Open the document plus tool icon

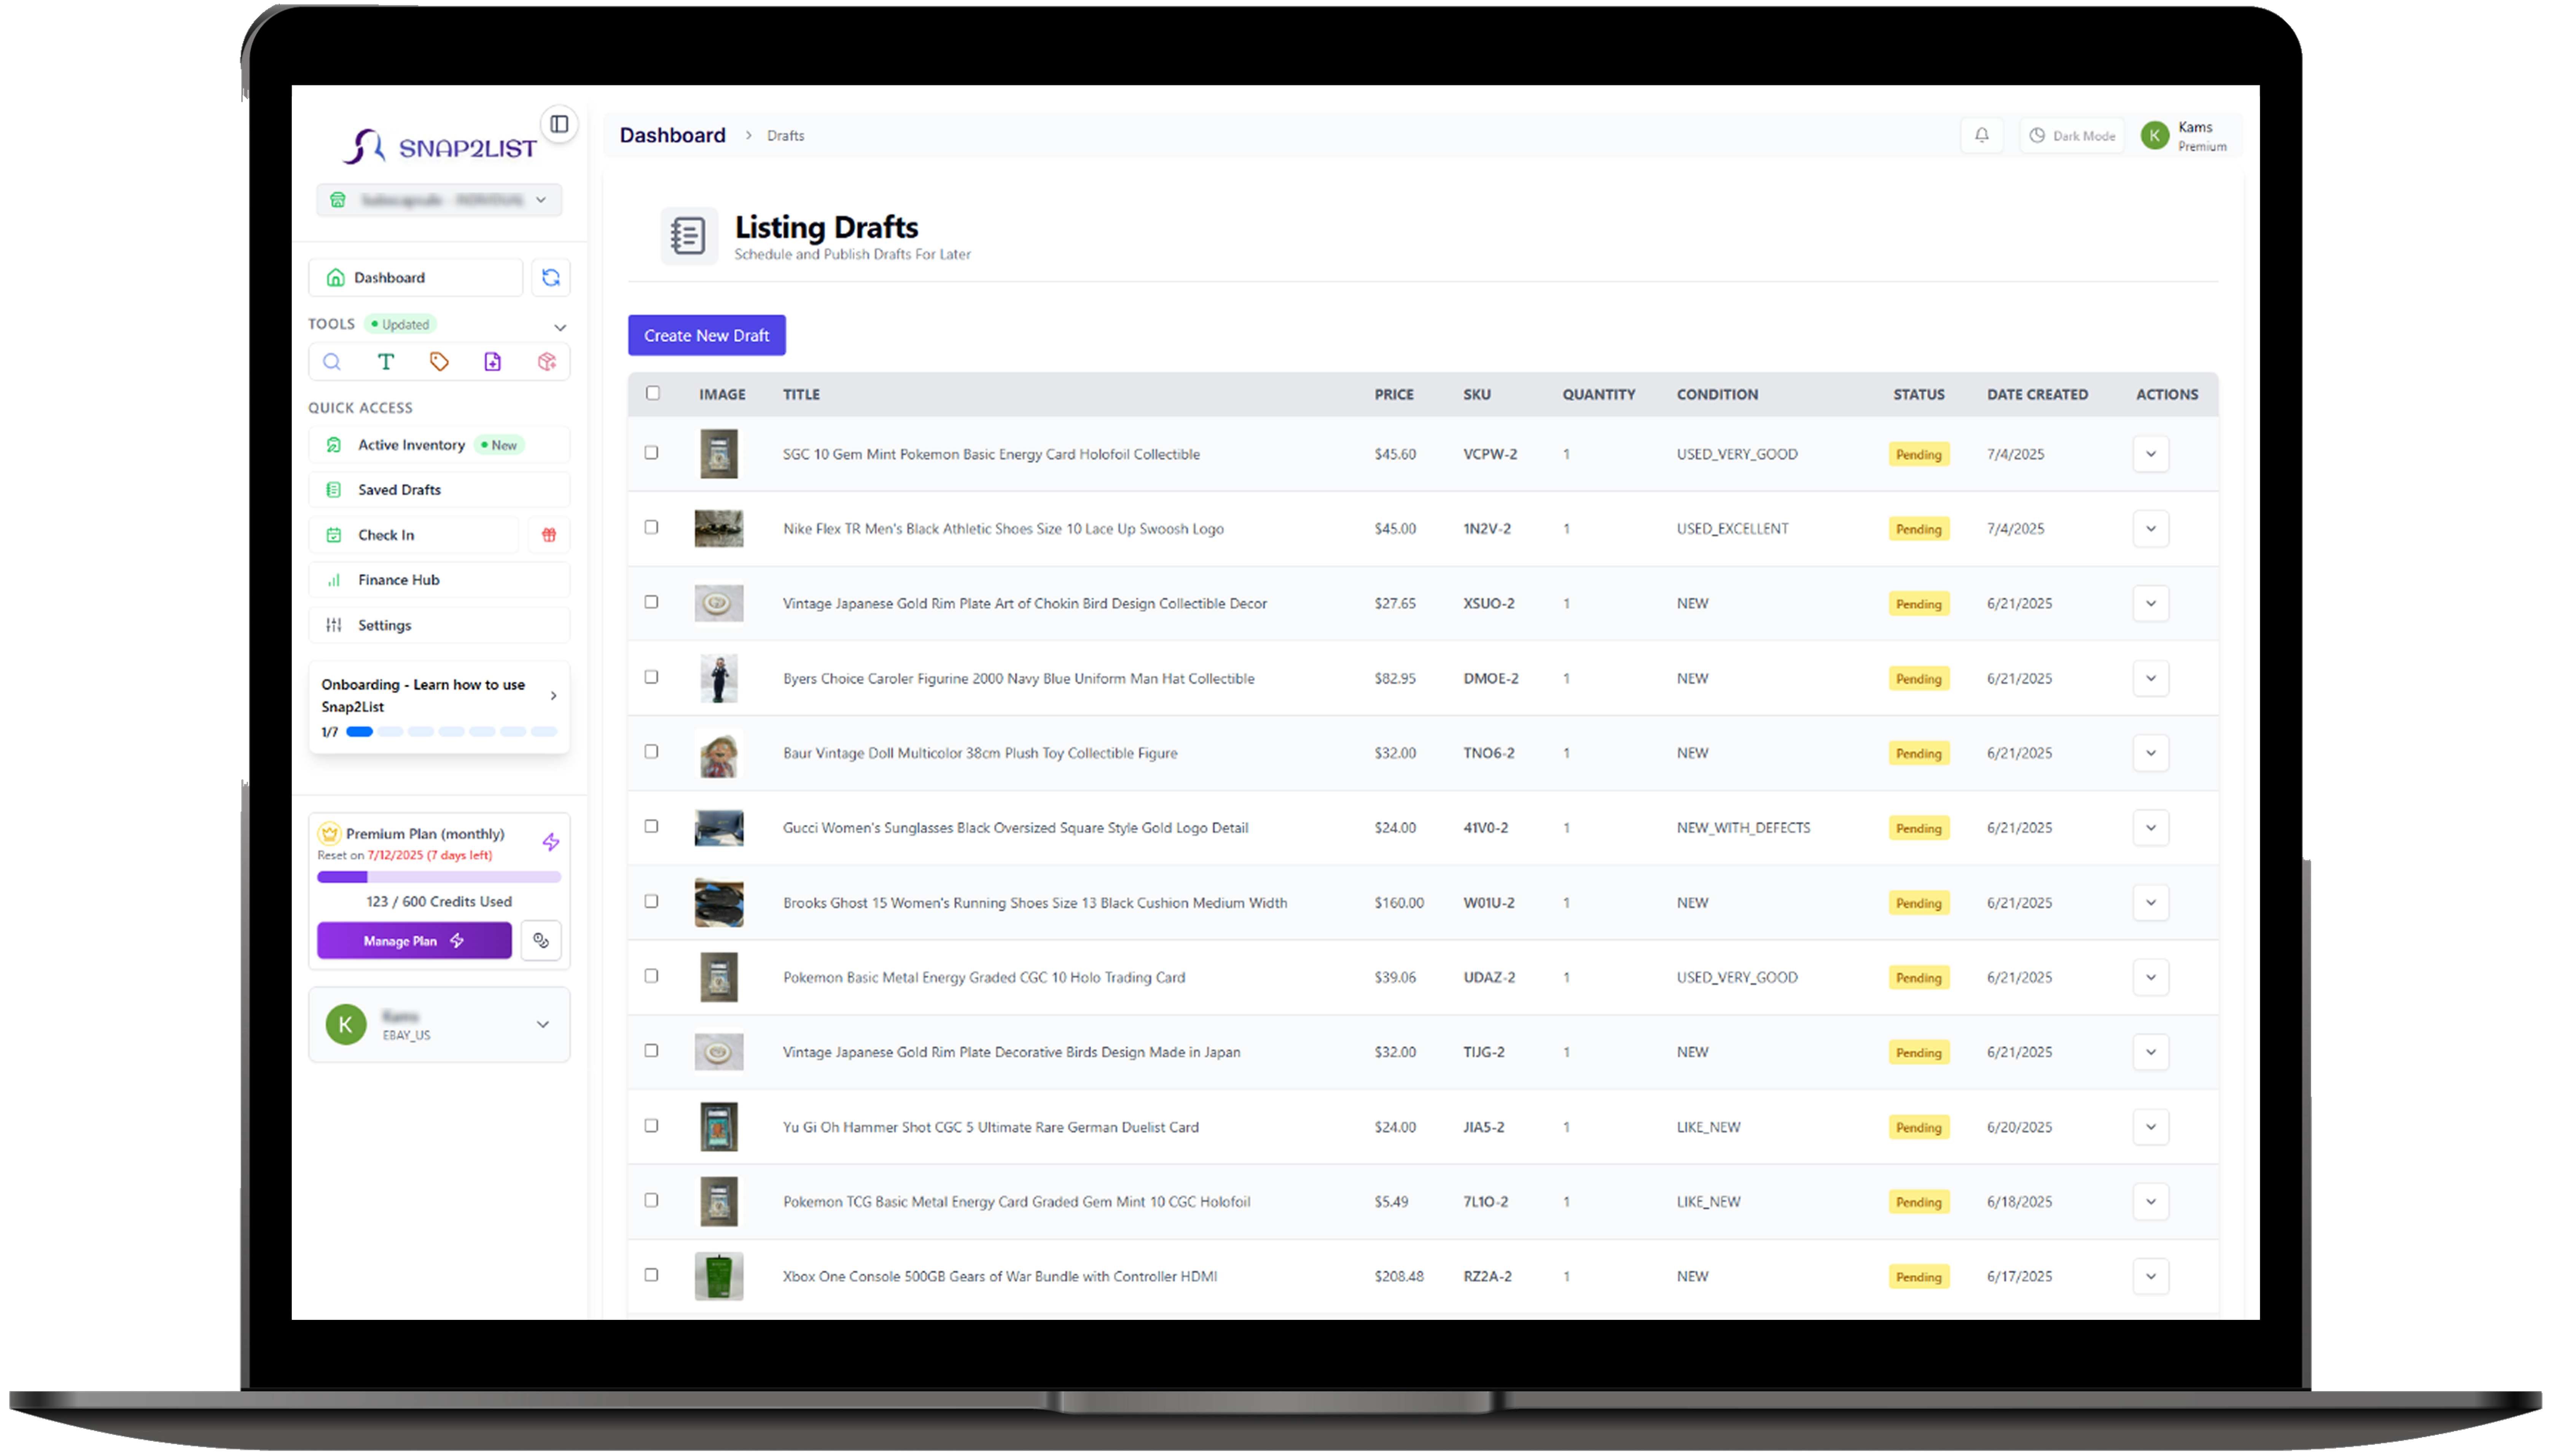click(492, 362)
